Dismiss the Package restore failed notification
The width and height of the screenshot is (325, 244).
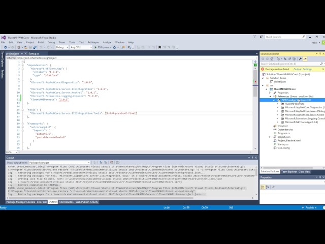tap(323, 69)
